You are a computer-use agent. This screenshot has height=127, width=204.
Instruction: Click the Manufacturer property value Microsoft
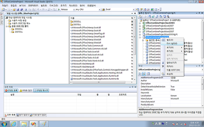coord(186,99)
